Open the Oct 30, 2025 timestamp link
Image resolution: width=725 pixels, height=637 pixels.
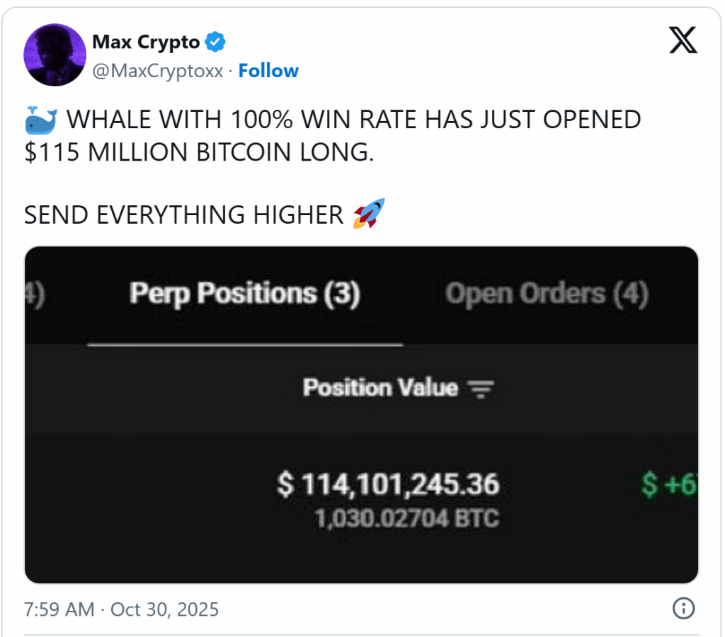(x=120, y=609)
